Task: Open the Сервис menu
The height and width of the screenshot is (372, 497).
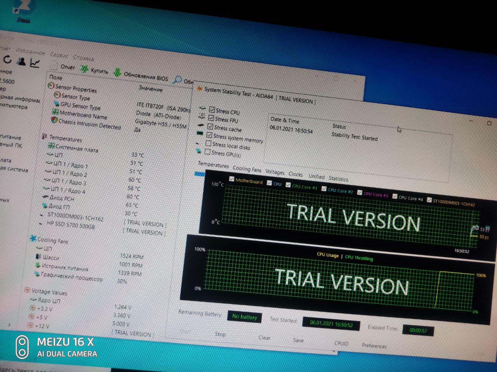Action: [x=59, y=55]
